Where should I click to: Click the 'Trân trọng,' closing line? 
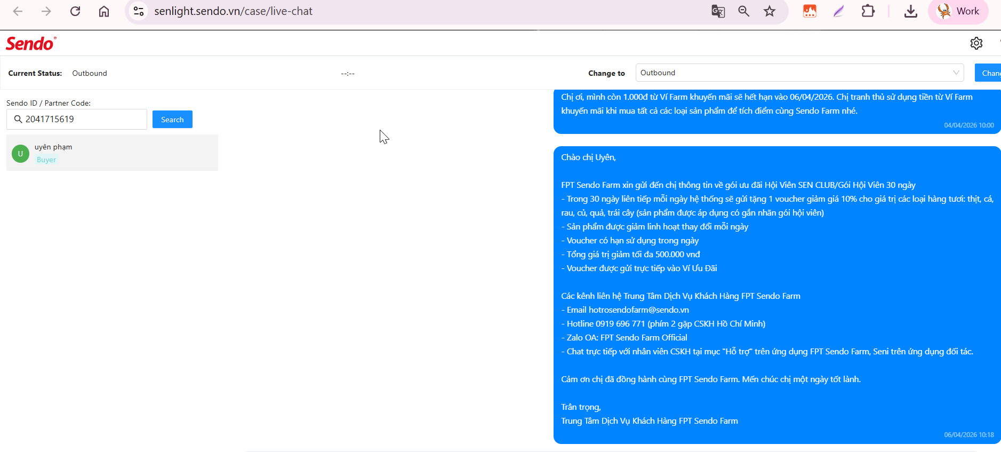coord(581,407)
